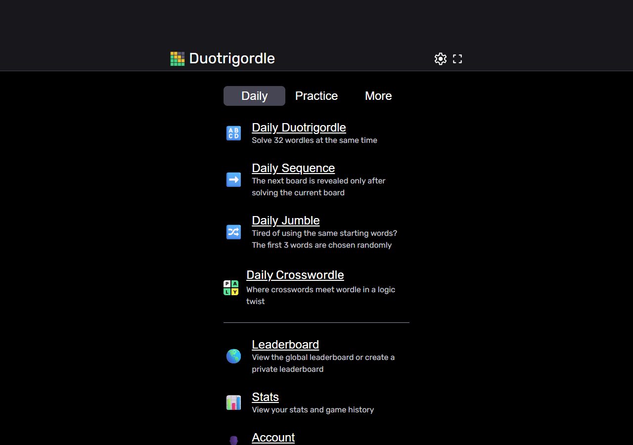
Task: Toggle fullscreen mode icon
Action: coord(457,59)
